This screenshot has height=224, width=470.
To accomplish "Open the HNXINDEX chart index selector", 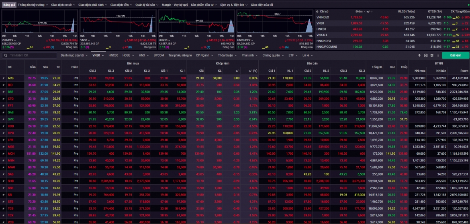I will [x=245, y=40].
